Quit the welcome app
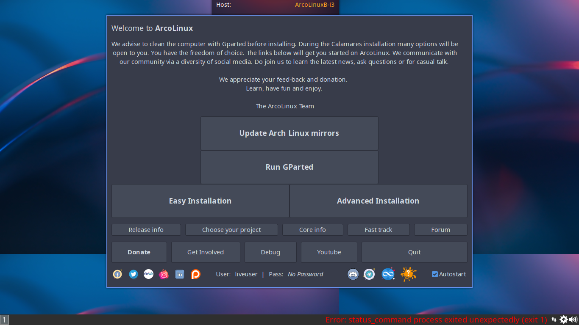 (x=415, y=252)
